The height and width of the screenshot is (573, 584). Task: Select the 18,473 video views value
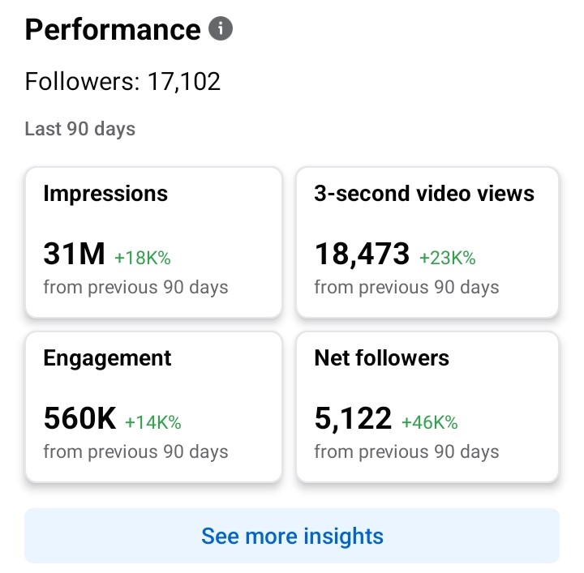(x=362, y=254)
